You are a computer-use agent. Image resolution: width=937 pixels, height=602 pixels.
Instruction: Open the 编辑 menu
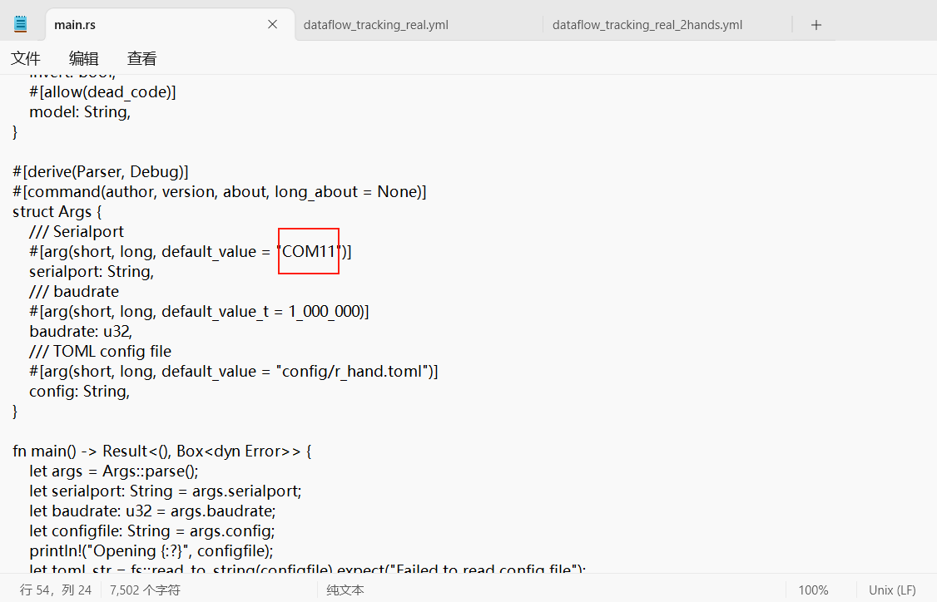pyautogui.click(x=84, y=58)
